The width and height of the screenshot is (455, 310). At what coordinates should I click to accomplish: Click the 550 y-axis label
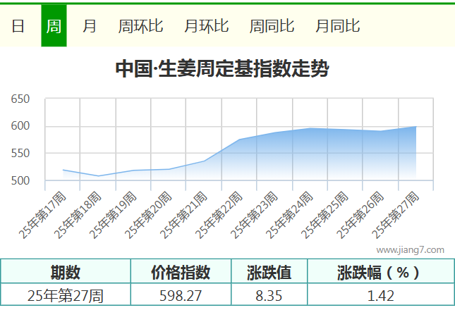coord(20,154)
